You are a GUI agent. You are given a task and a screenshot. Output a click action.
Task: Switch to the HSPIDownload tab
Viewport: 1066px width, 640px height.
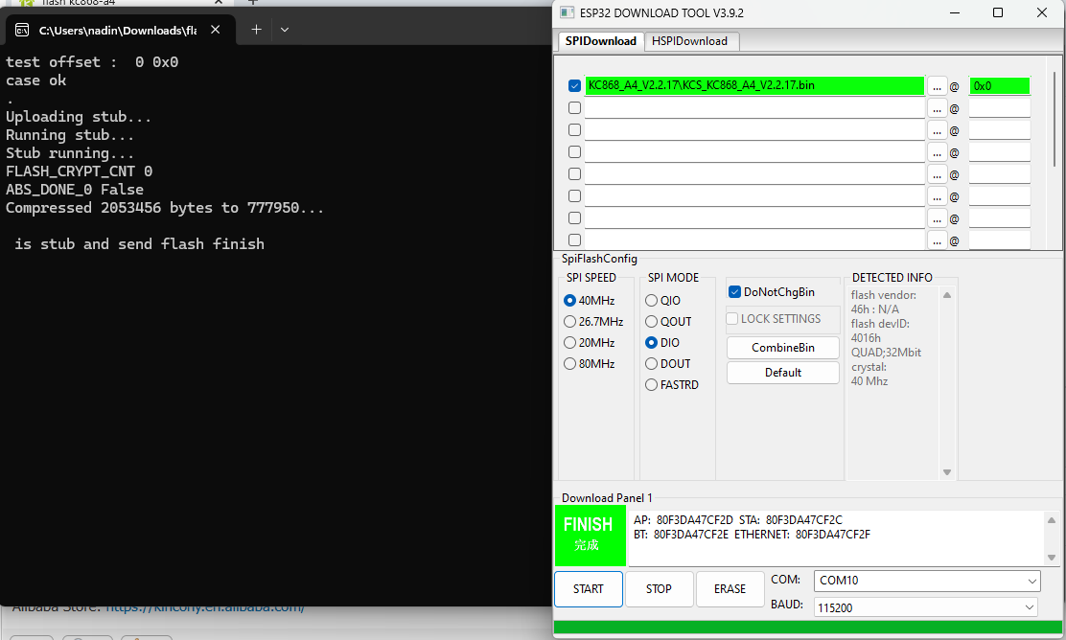point(690,41)
